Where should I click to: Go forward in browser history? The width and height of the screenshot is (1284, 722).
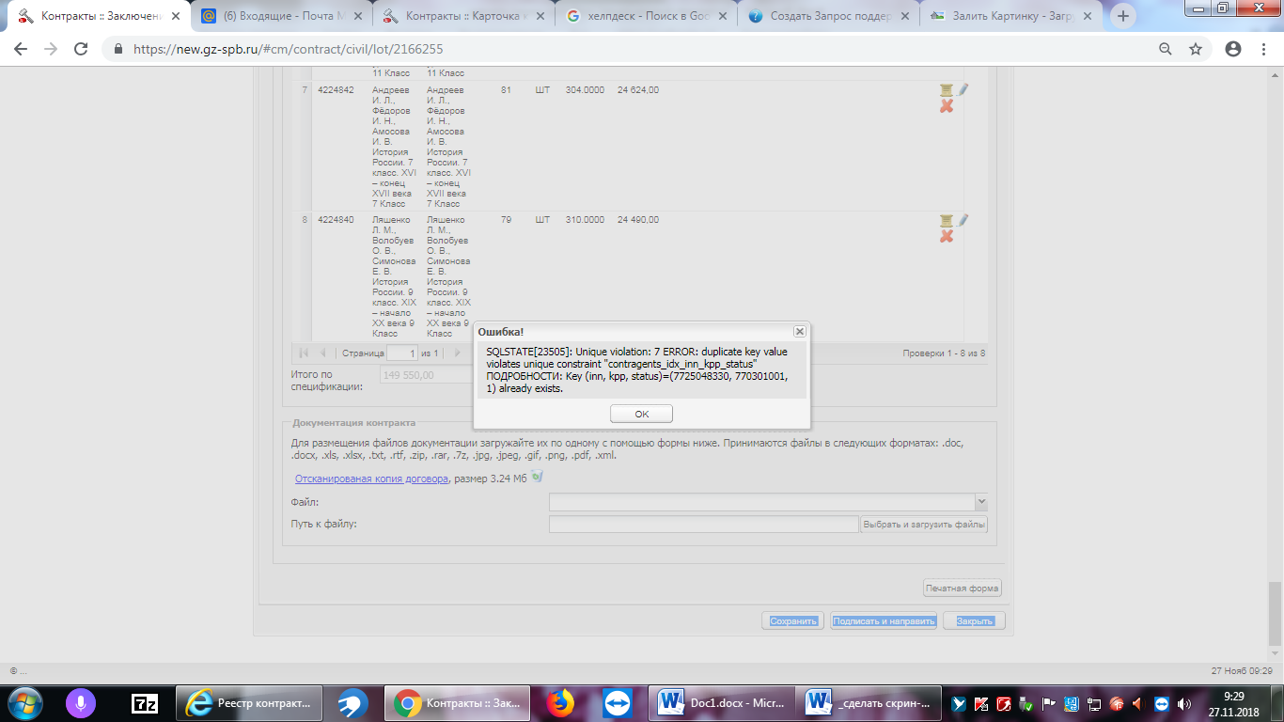pyautogui.click(x=51, y=49)
